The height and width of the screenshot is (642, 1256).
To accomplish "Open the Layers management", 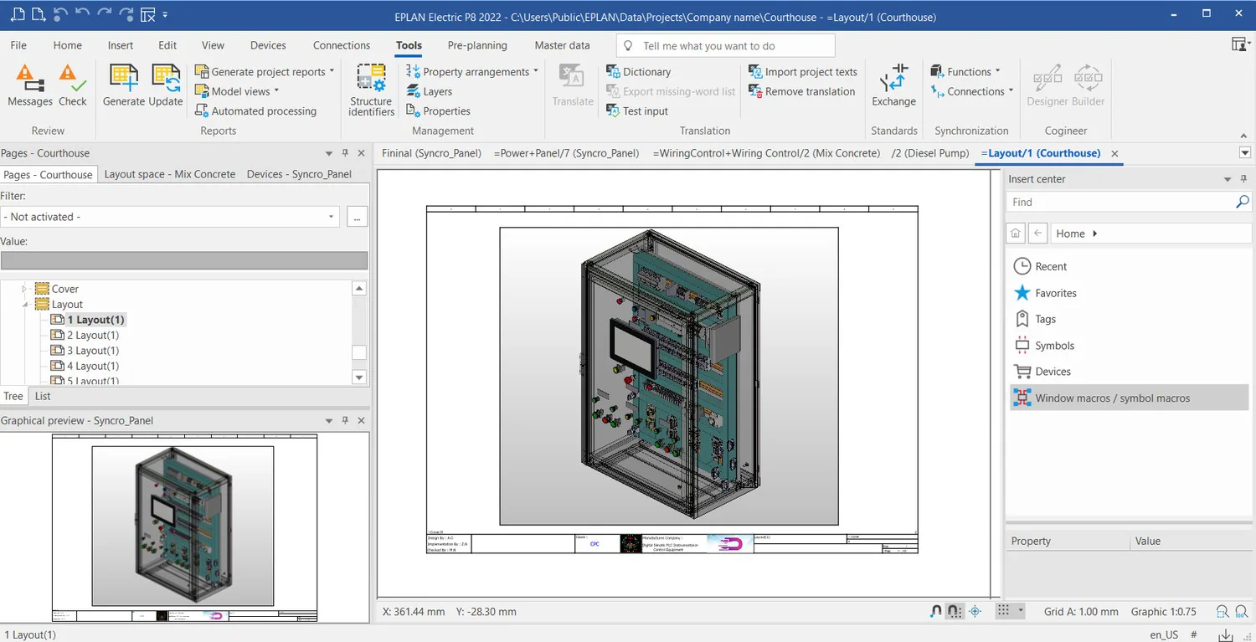I will click(x=430, y=91).
